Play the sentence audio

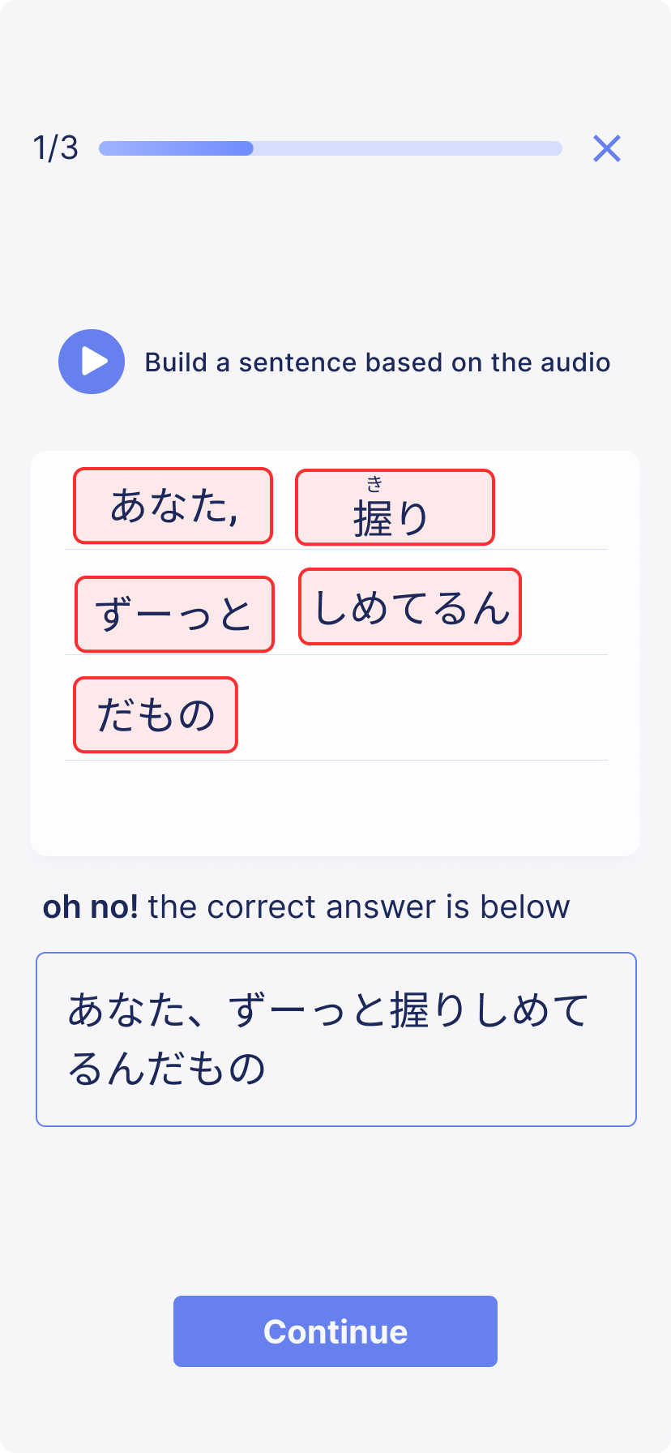point(92,362)
